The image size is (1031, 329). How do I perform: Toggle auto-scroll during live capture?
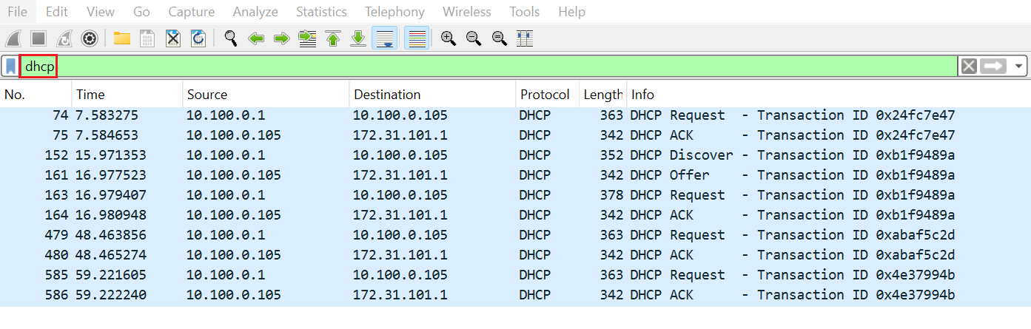(384, 38)
